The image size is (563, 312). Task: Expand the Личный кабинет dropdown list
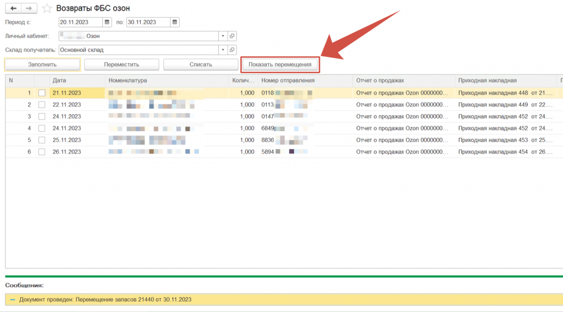[x=223, y=36]
